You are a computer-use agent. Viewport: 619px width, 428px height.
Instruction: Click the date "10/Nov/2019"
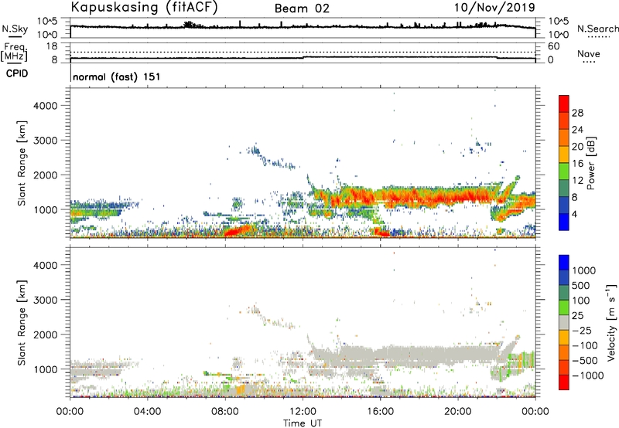click(x=494, y=7)
